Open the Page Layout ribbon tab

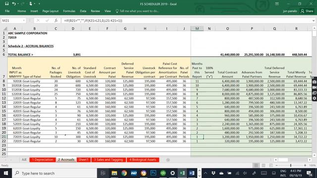click(51, 11)
